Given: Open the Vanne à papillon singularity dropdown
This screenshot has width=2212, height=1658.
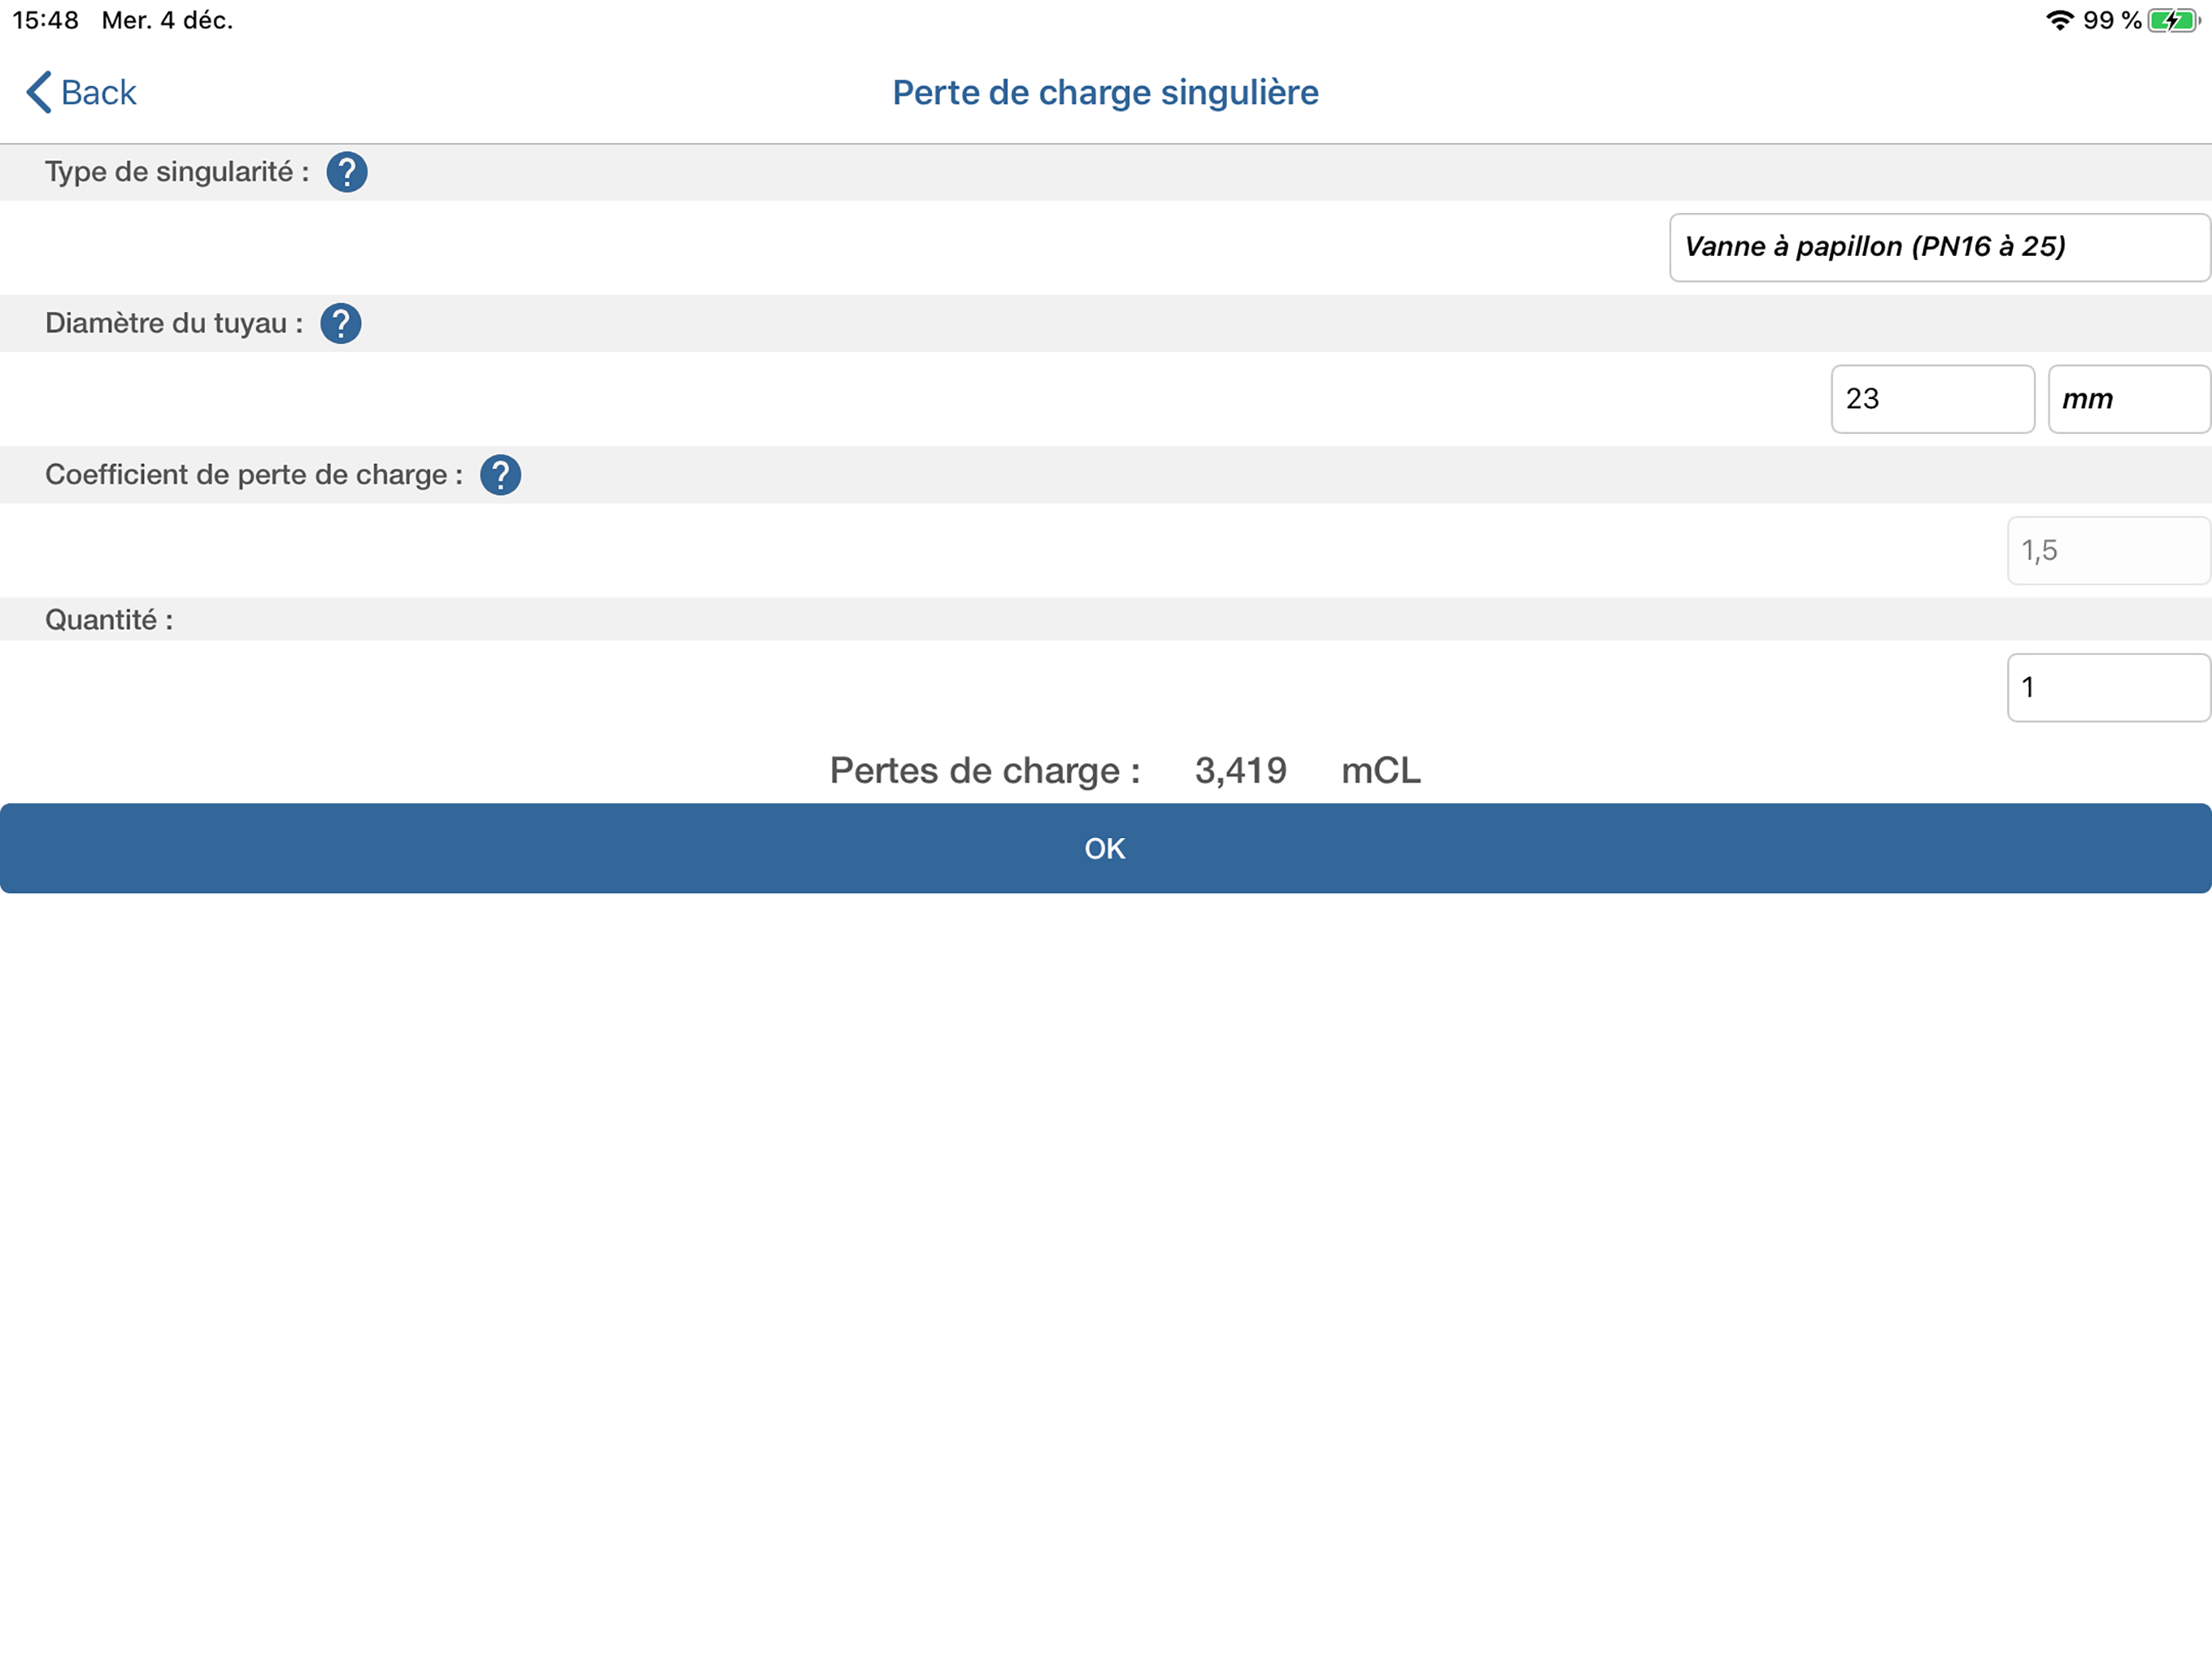Looking at the screenshot, I should click(1939, 247).
